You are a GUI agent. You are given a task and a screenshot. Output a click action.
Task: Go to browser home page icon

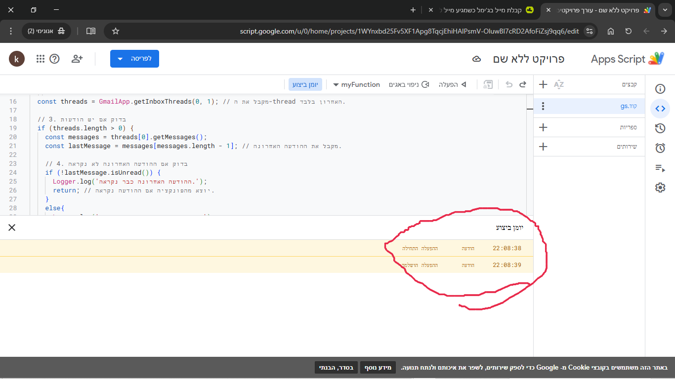[x=611, y=31]
